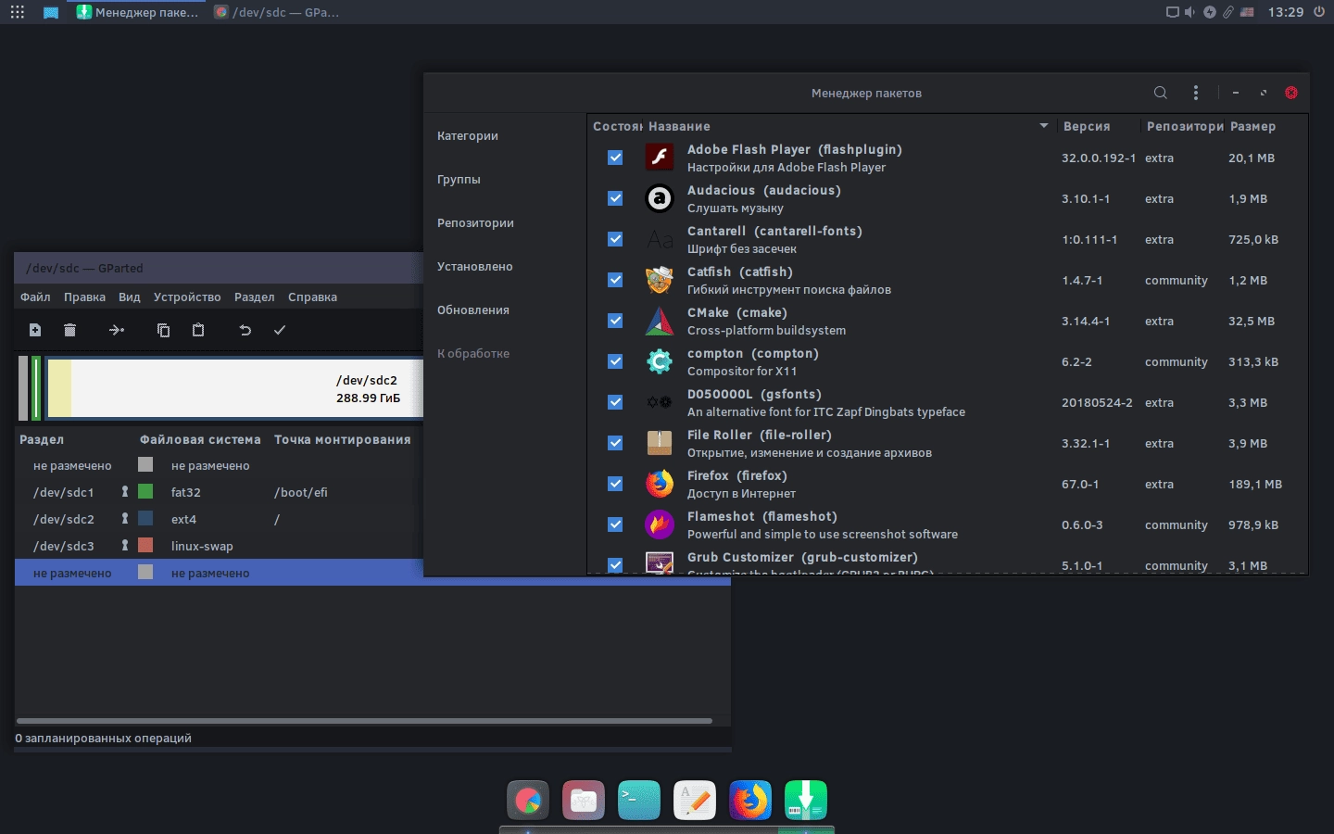Open the three-dot menu in package manager
The height and width of the screenshot is (834, 1334).
(1196, 93)
